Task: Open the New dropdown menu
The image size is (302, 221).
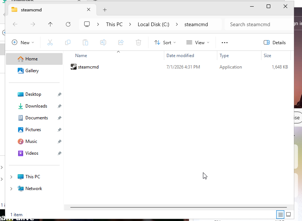Action: click(x=23, y=43)
